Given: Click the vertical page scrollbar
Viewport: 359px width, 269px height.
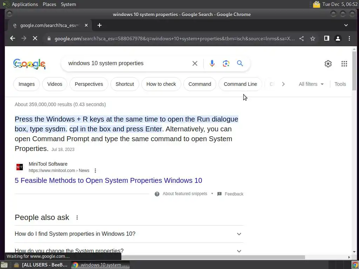Looking at the screenshot, I should (354, 71).
